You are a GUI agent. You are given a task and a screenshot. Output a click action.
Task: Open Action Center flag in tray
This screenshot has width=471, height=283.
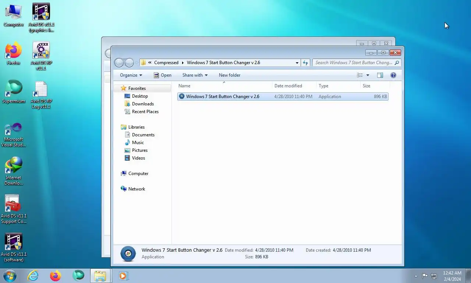click(425, 276)
